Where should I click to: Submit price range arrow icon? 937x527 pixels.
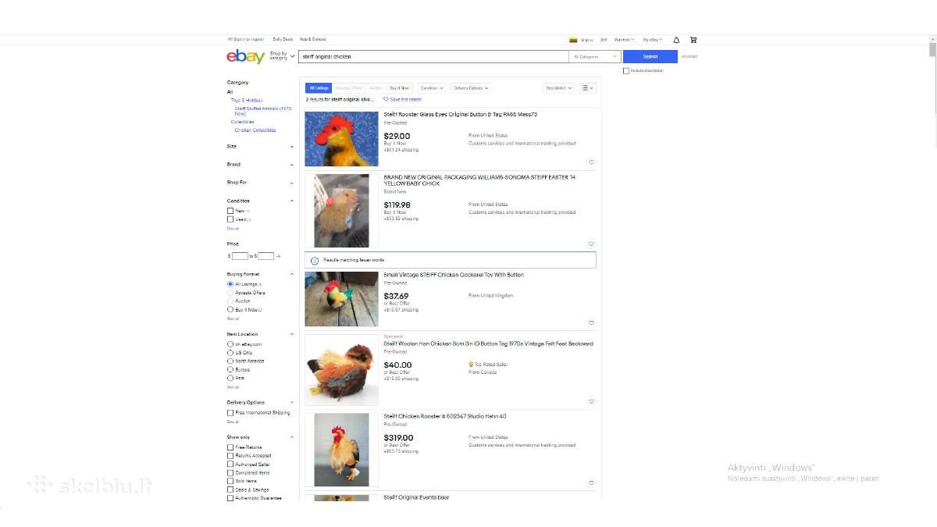point(279,256)
